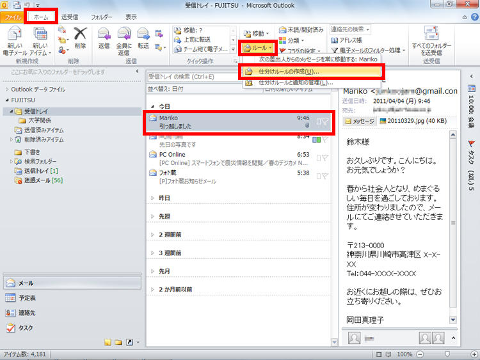
Task: Choose 仕分けルールの作成(U)... menu entry
Action: click(x=312, y=72)
